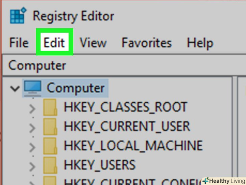Select the HKEY_USERS label
246x185 pixels.
tap(100, 165)
